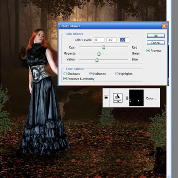Select the Highlights tone option
178x178 pixels.
point(117,74)
